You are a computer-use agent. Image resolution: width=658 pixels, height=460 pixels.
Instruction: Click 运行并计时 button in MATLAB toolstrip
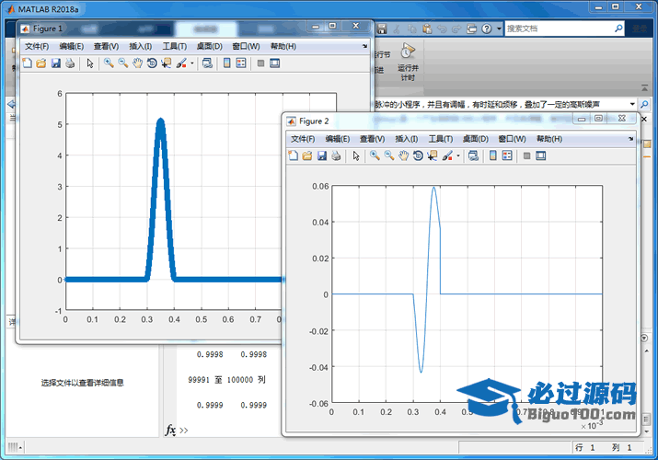[x=408, y=62]
